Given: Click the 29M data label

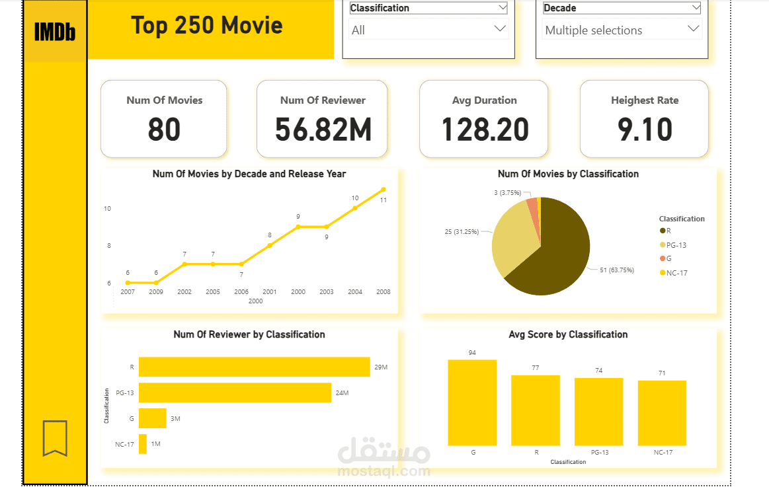Looking at the screenshot, I should pos(381,367).
